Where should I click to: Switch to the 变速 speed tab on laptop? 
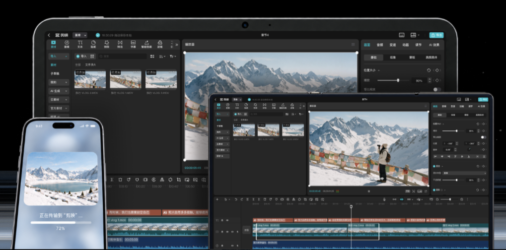coord(392,45)
